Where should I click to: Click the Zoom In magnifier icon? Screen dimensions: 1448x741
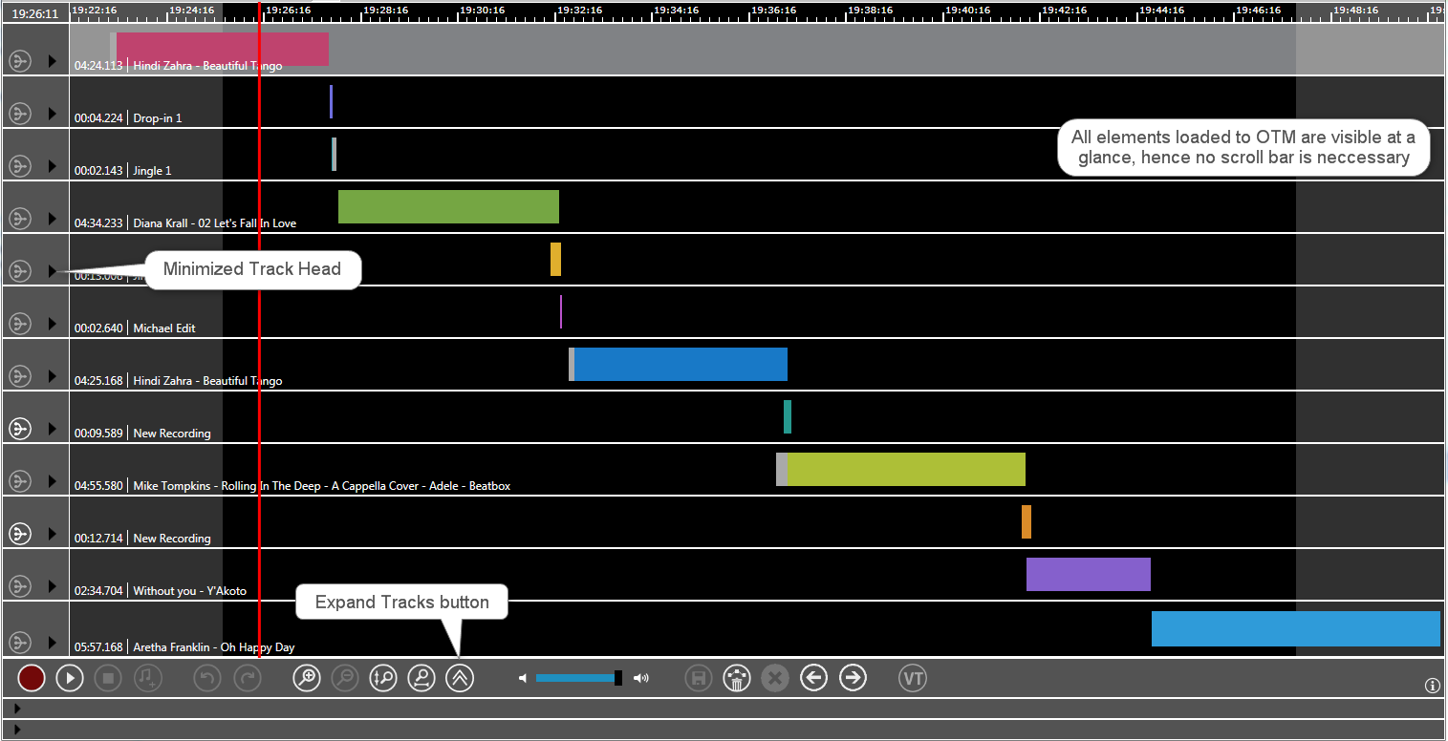point(307,679)
